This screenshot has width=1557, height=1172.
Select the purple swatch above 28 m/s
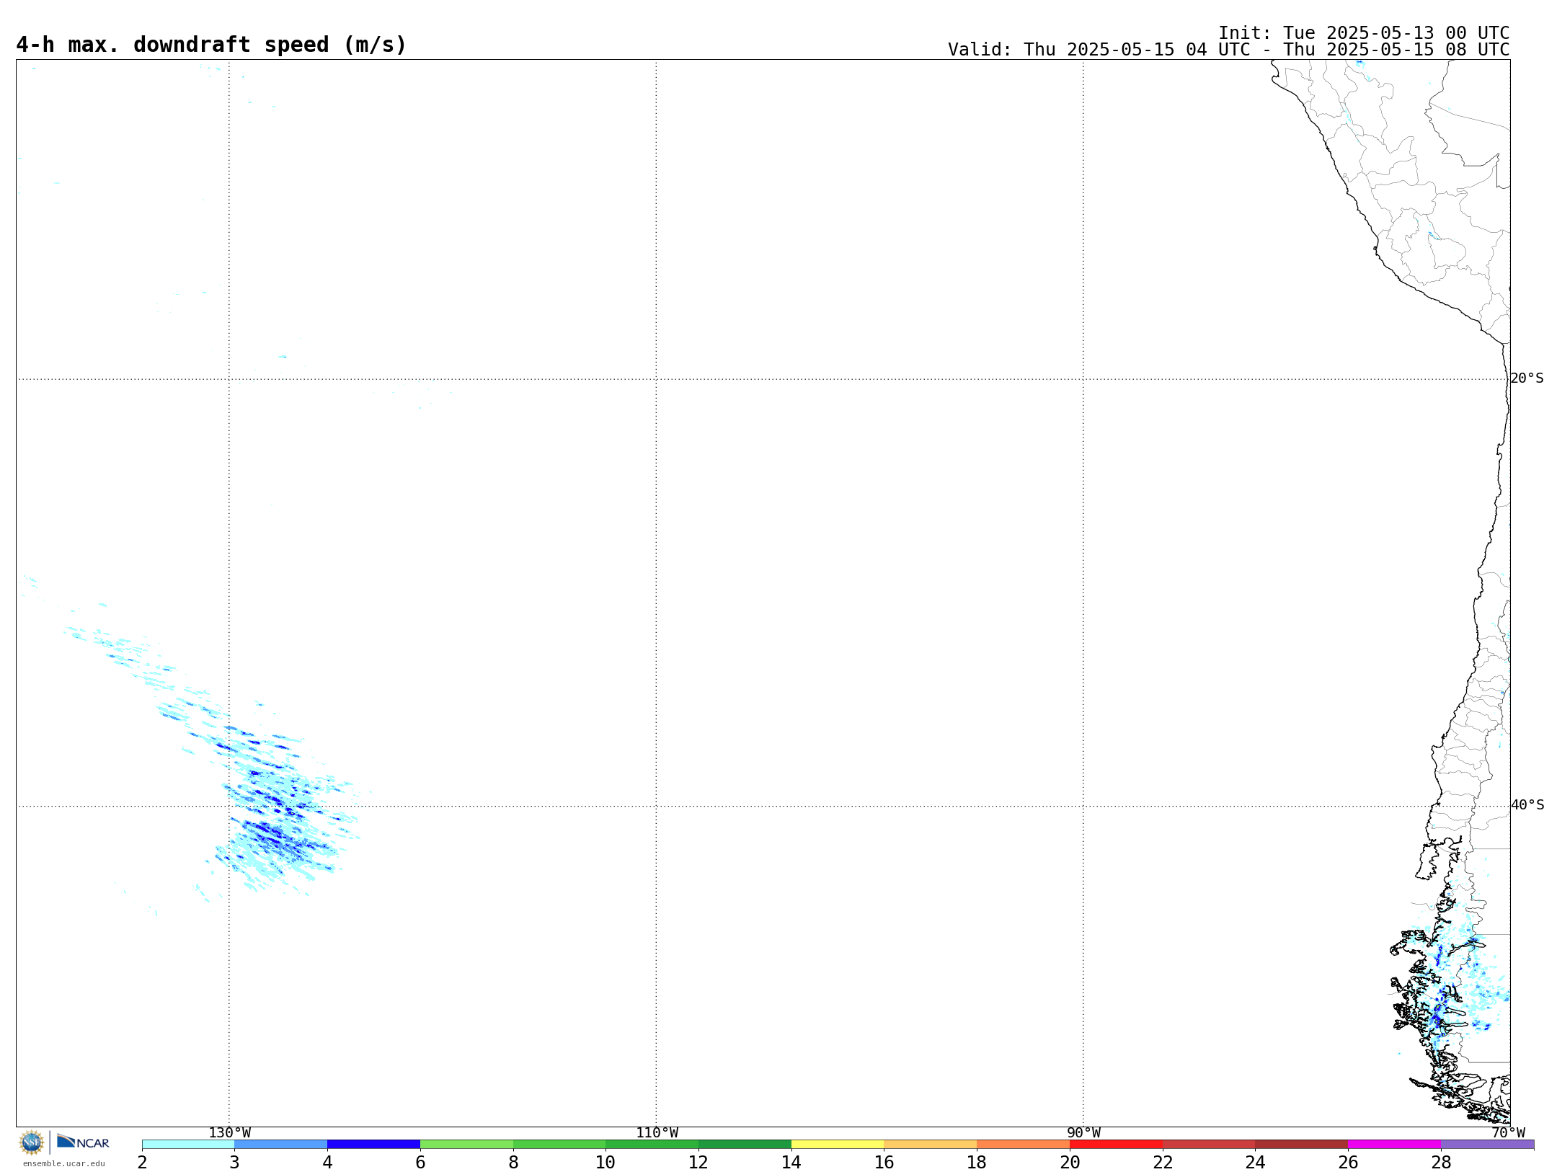tap(1488, 1145)
